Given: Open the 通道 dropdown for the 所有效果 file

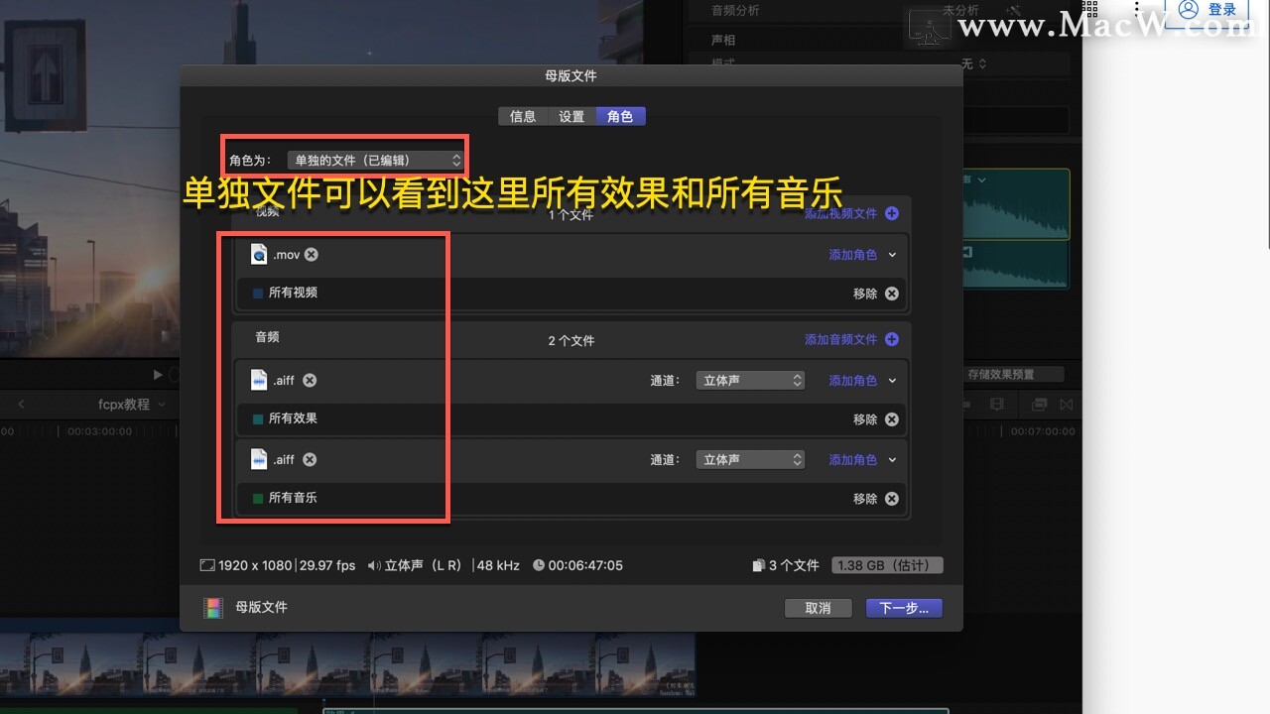Looking at the screenshot, I should point(750,380).
